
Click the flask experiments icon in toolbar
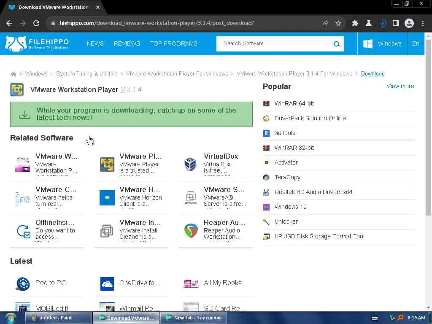(368, 24)
